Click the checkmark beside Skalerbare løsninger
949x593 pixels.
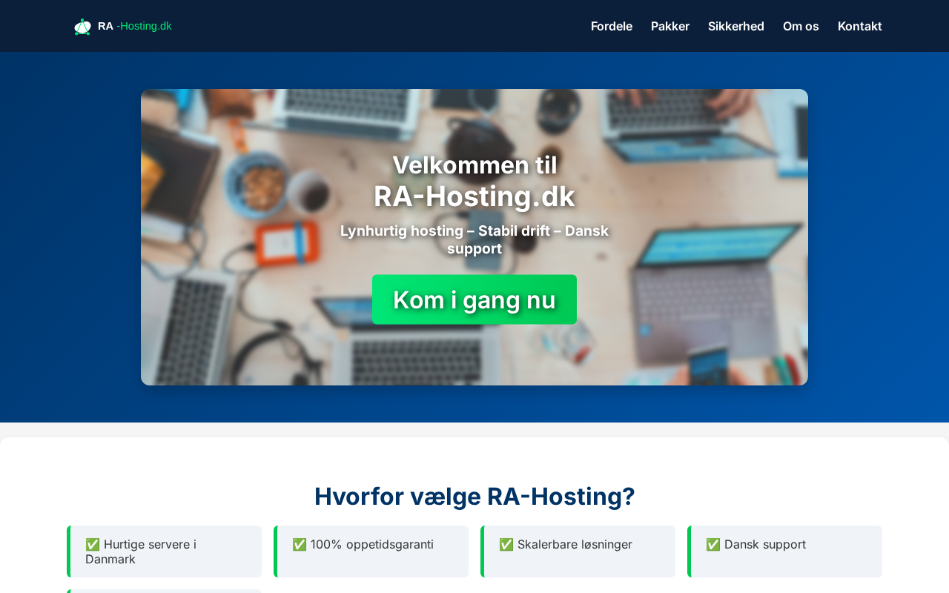[x=506, y=544]
